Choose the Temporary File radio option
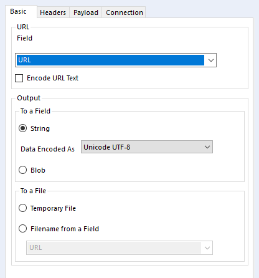The width and height of the screenshot is (259, 278). [x=22, y=208]
